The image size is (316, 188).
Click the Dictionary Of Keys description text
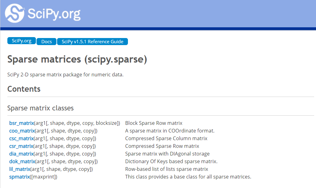171,161
